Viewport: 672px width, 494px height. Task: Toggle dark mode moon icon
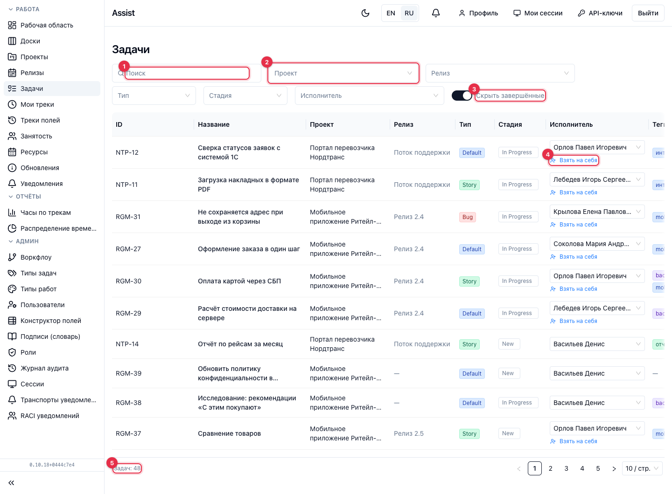tap(365, 13)
